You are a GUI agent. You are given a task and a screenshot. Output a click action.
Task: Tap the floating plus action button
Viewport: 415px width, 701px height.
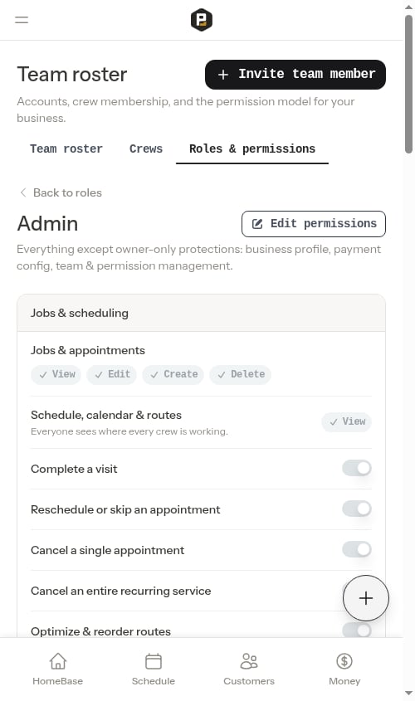pyautogui.click(x=366, y=598)
